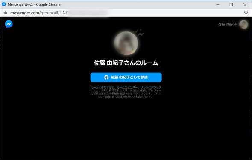Click the Messenger favicon in the title bar
This screenshot has width=252, height=160.
pos(4,4)
